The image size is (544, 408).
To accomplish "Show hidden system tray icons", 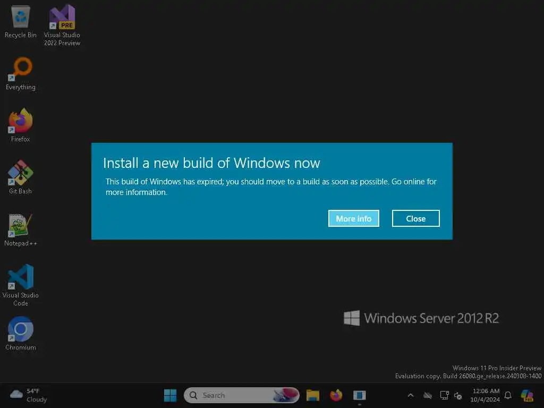I will [x=411, y=395].
